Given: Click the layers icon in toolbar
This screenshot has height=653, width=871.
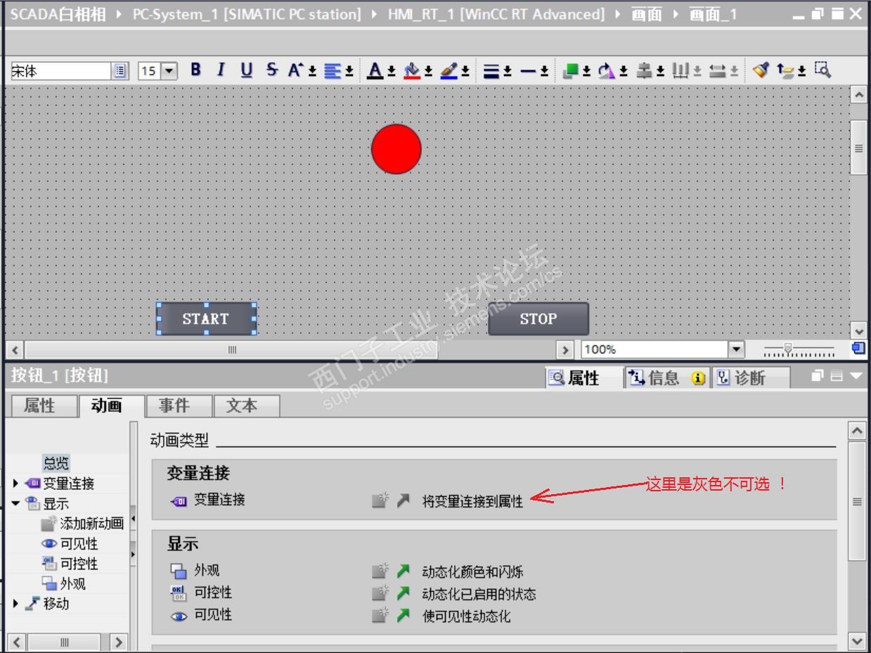Looking at the screenshot, I should pyautogui.click(x=785, y=70).
